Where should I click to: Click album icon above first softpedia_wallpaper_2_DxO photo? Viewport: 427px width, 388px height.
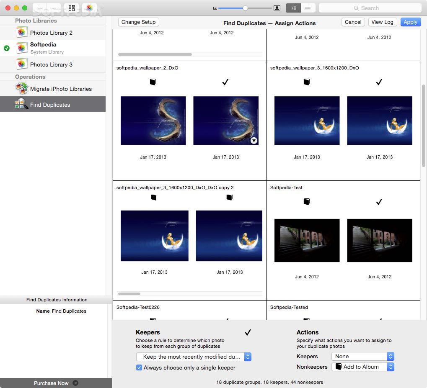coord(153,82)
